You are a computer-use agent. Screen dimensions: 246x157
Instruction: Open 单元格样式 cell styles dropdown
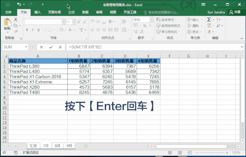[x=168, y=32]
